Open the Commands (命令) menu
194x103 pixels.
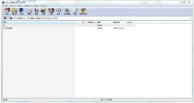pos(13,6)
